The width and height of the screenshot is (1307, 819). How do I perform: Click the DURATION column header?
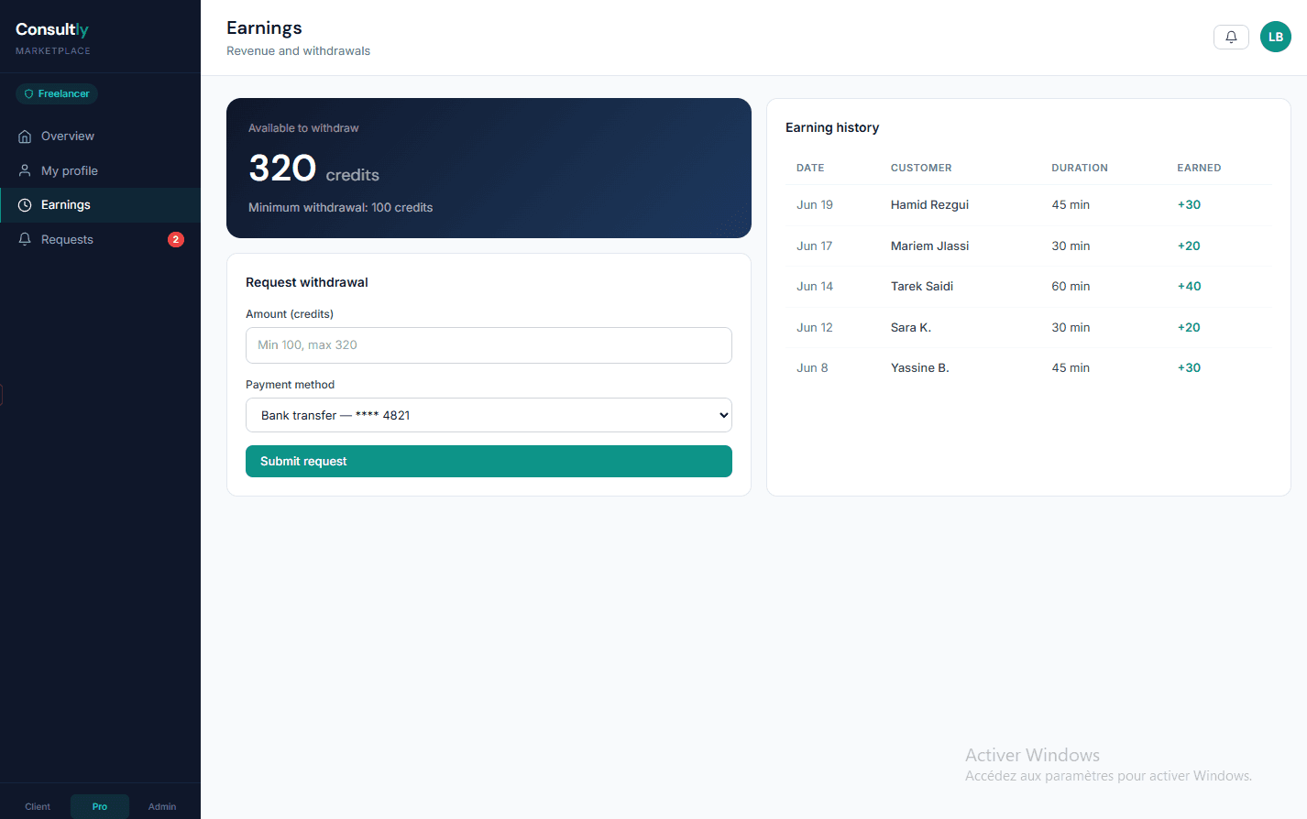pos(1080,168)
